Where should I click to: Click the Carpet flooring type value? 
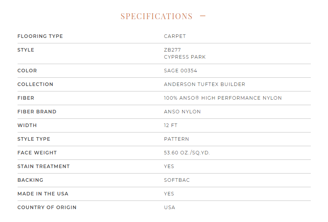(x=175, y=36)
